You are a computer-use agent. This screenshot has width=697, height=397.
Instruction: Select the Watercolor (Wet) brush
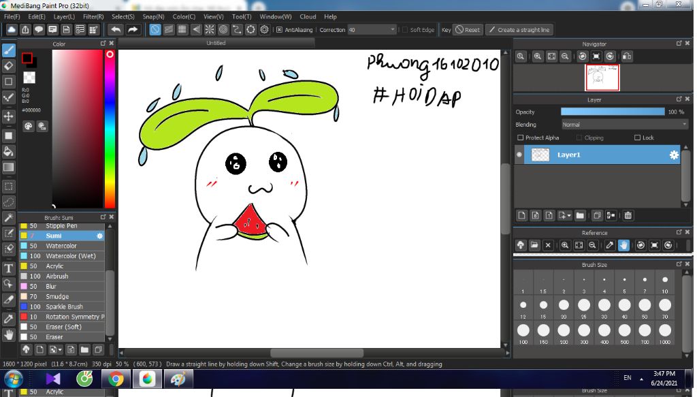tap(62, 256)
